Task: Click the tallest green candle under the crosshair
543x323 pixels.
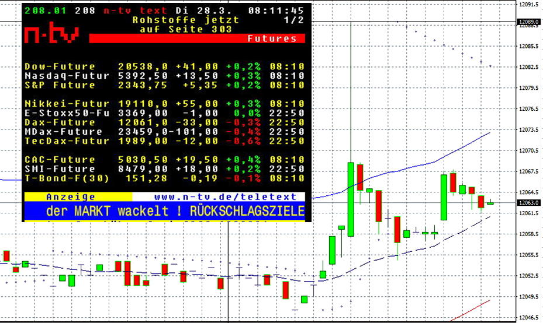Action: (x=351, y=199)
